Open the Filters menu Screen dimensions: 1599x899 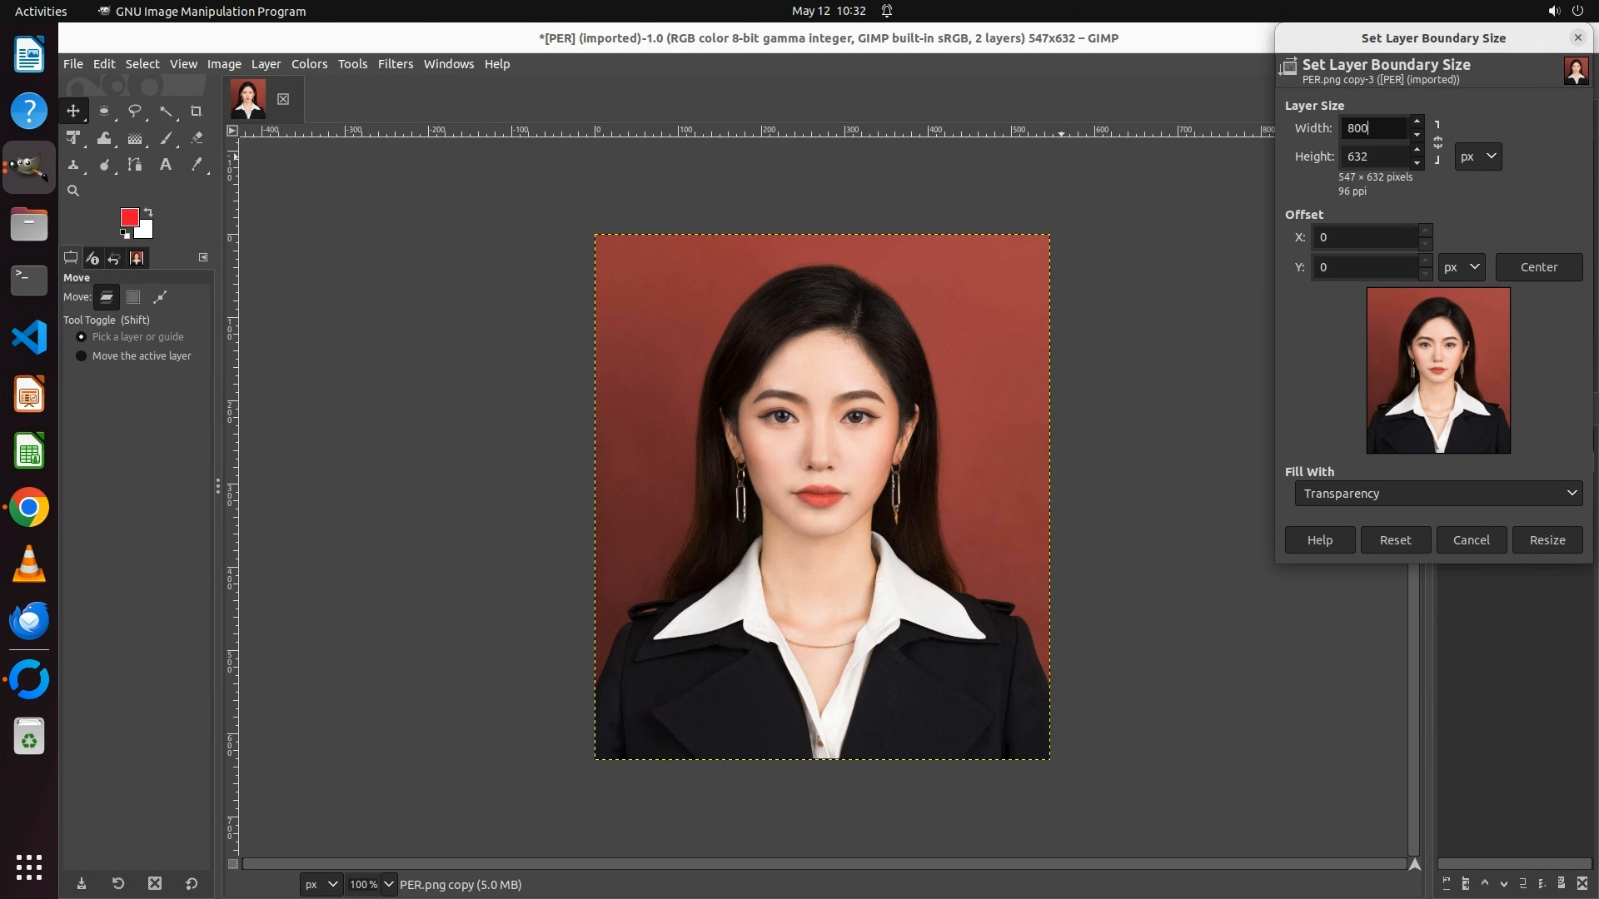[x=396, y=64]
